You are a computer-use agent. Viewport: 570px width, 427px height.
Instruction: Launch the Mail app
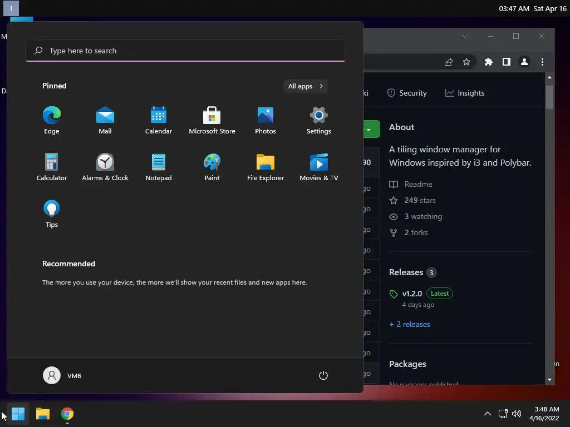(x=105, y=121)
